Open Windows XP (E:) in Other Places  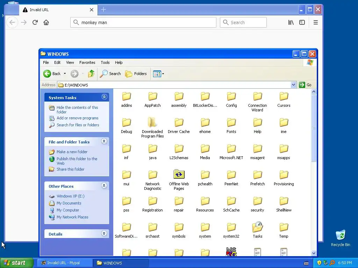pos(70,196)
